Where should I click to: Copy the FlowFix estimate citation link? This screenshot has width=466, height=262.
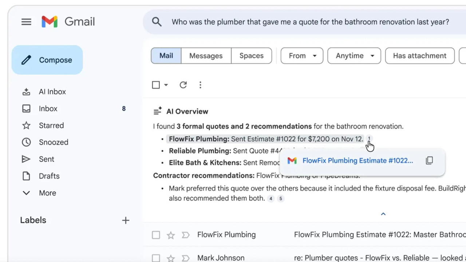click(429, 160)
